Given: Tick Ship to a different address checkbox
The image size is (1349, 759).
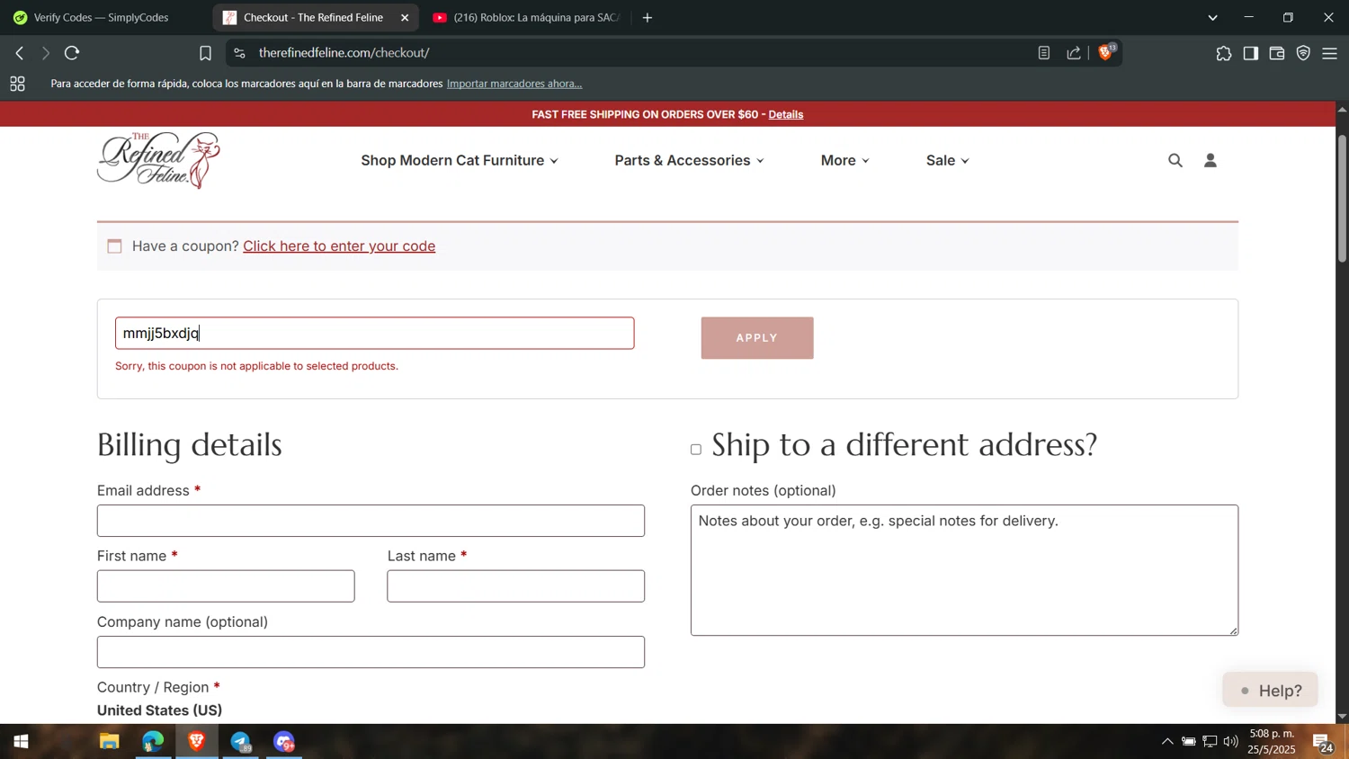Looking at the screenshot, I should point(696,449).
